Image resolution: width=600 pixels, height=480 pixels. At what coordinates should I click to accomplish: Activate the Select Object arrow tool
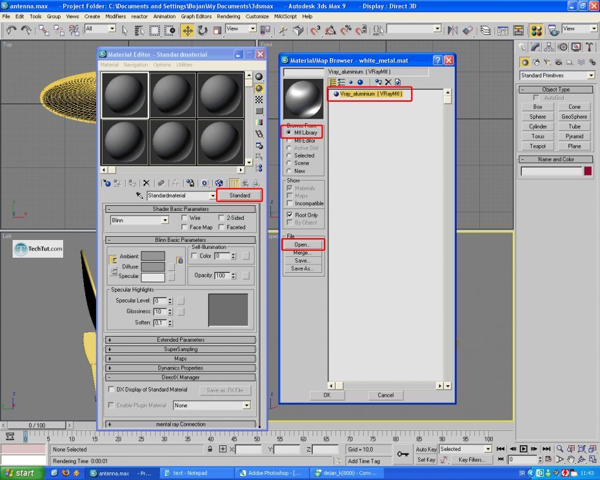(x=125, y=30)
